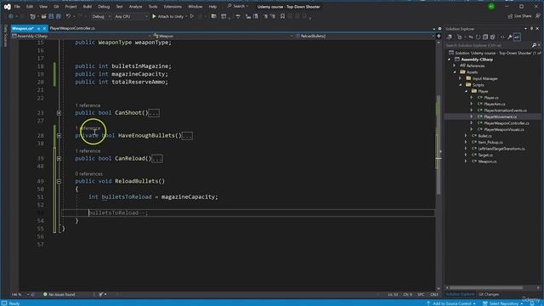The width and height of the screenshot is (544, 306).
Task: Click the editor split-window icon above scrollbar
Action: [439, 36]
